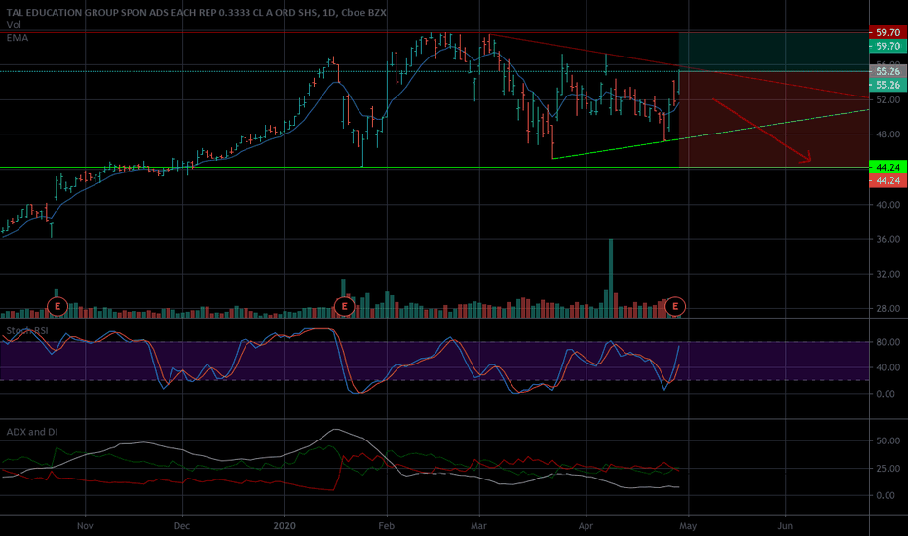Viewport: 908px width, 536px height.
Task: Click the bright green 44.24 price label
Action: pos(888,168)
